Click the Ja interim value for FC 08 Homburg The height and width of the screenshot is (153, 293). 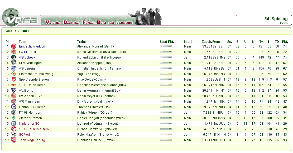[x=186, y=113]
